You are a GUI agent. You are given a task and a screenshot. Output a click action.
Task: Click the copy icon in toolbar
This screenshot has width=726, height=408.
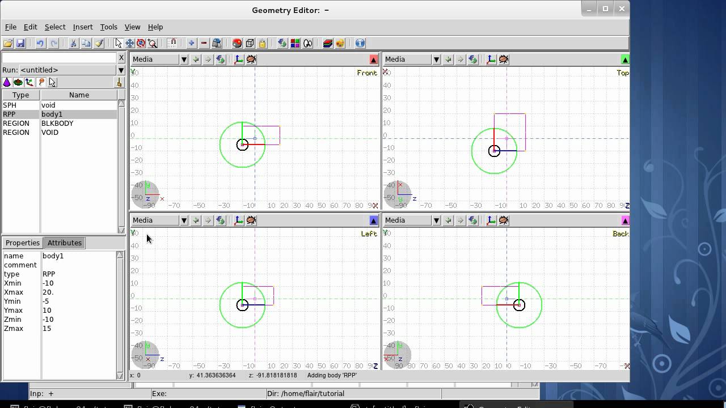[x=86, y=43]
